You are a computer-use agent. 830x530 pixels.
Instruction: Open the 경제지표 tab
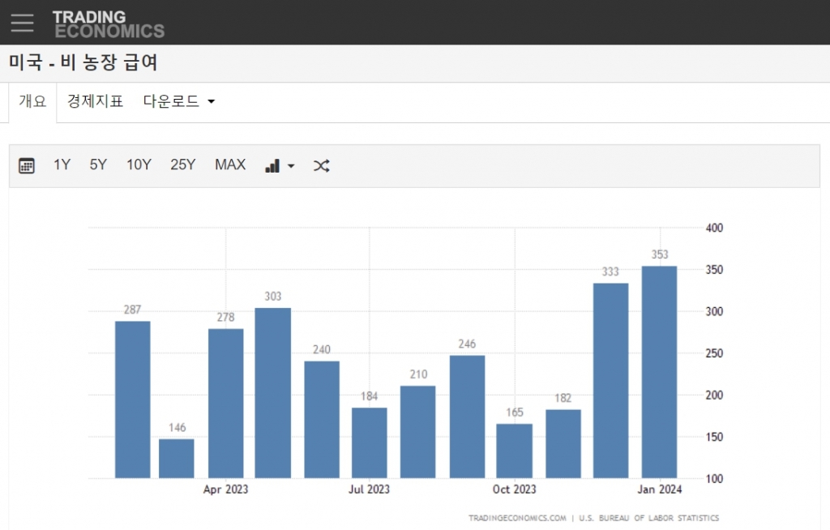[95, 101]
